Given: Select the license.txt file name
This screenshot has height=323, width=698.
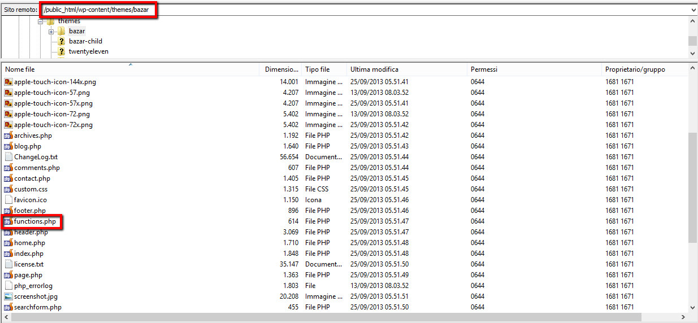Looking at the screenshot, I should pyautogui.click(x=29, y=264).
